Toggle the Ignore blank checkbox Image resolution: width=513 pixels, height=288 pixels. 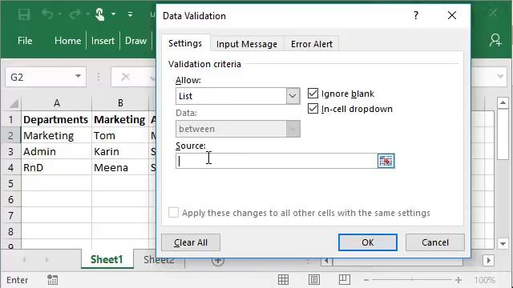(x=313, y=94)
